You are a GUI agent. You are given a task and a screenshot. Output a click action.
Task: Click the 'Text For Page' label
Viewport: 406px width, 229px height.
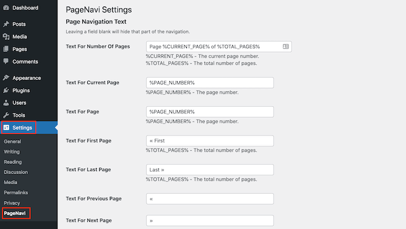click(x=82, y=112)
